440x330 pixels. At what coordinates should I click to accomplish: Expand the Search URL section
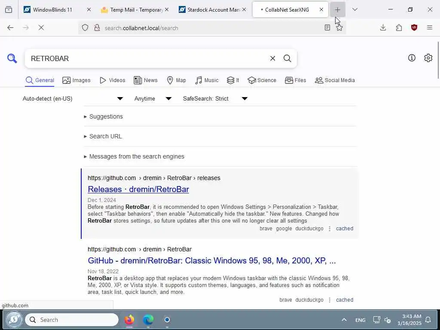(103, 136)
